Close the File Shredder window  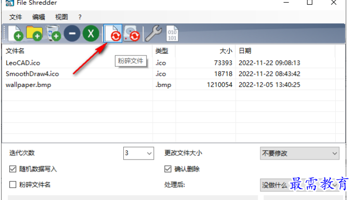[x=334, y=3]
